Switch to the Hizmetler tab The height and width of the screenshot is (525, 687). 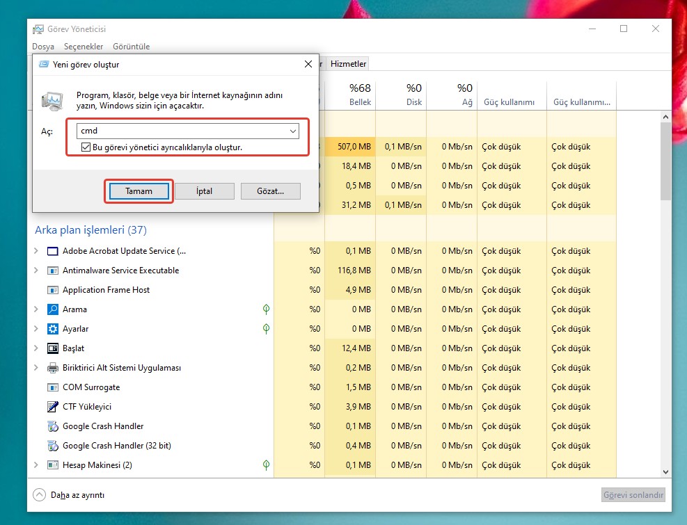click(348, 64)
